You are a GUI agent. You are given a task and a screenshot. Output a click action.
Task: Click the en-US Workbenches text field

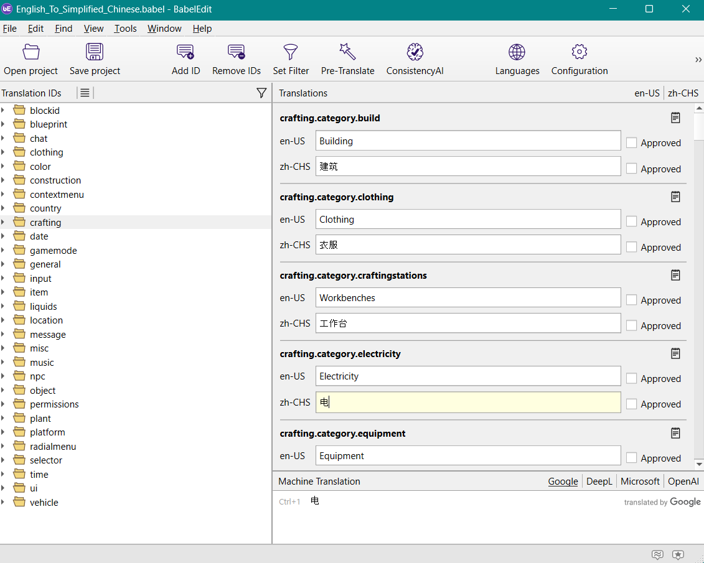click(467, 297)
